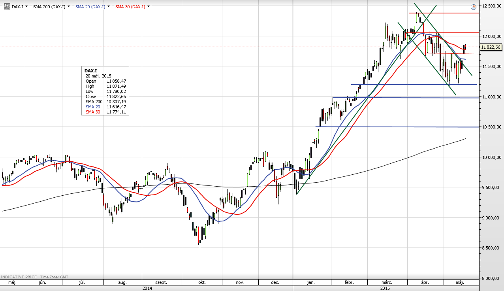The height and width of the screenshot is (291, 504).
Task: Click the clock icon in the chart corner
Action: (474, 7)
